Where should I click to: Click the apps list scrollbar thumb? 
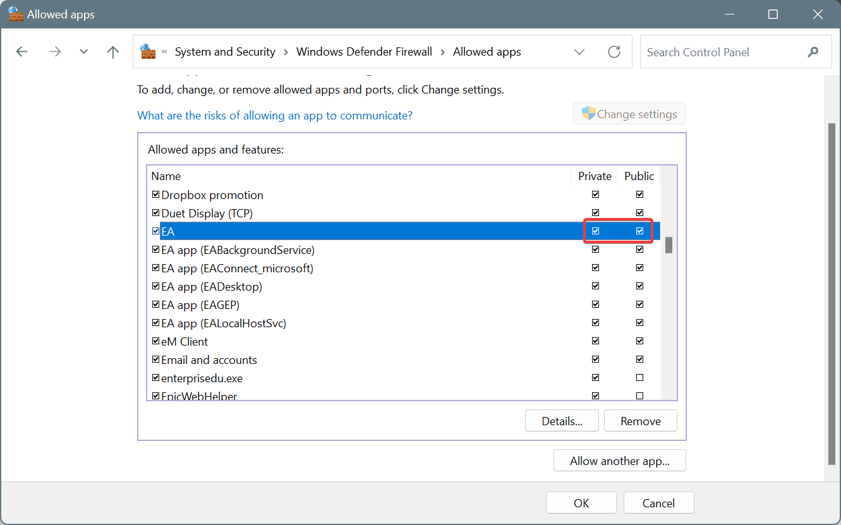coord(669,245)
